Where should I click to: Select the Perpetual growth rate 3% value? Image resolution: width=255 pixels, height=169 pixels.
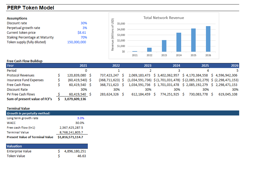(85, 28)
